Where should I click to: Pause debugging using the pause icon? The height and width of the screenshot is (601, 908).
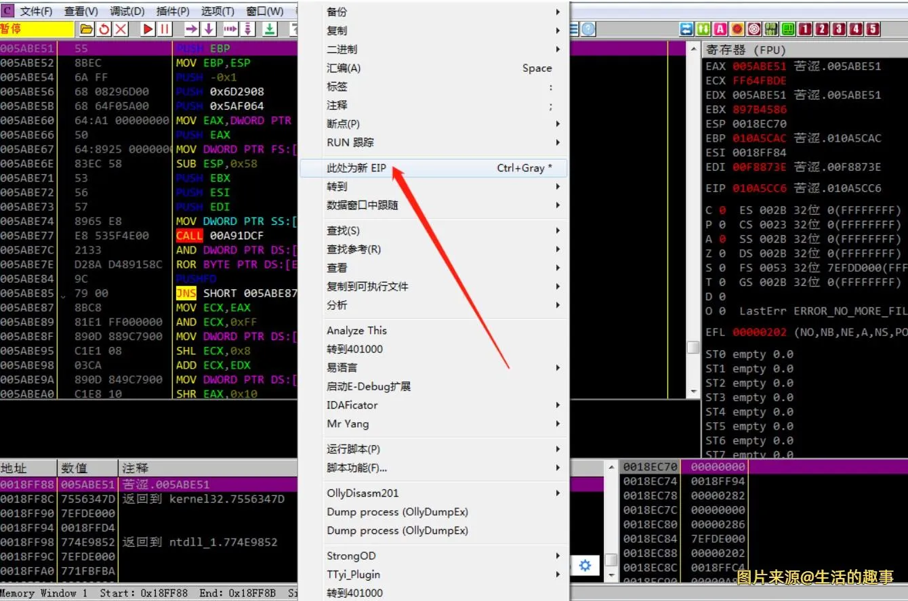tap(165, 28)
